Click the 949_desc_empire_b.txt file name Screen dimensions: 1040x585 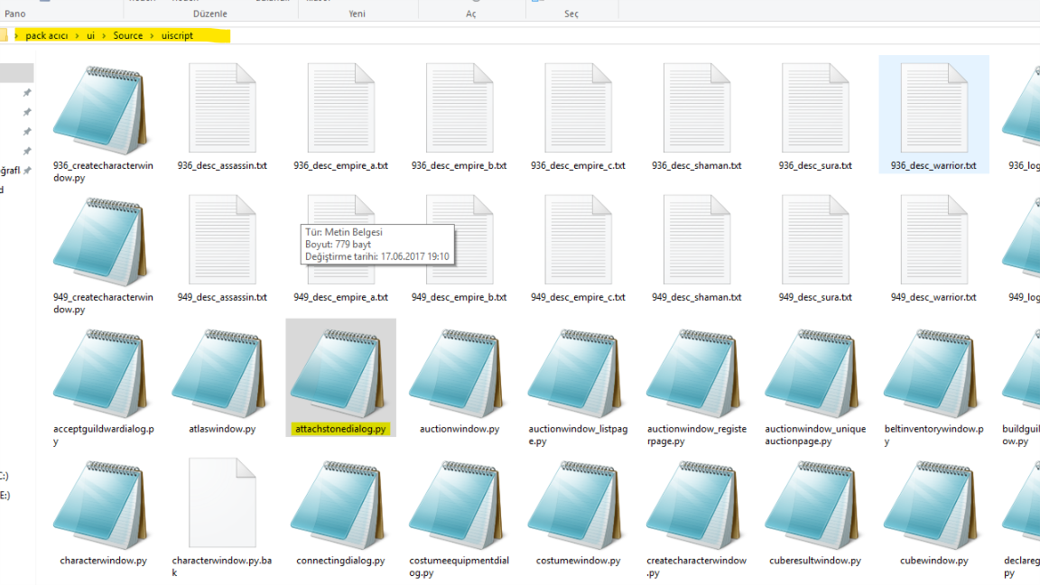pos(459,297)
